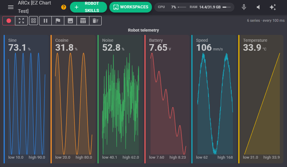Click 'high 80.0' under Cosine
The width and height of the screenshot is (287, 167).
point(84,157)
